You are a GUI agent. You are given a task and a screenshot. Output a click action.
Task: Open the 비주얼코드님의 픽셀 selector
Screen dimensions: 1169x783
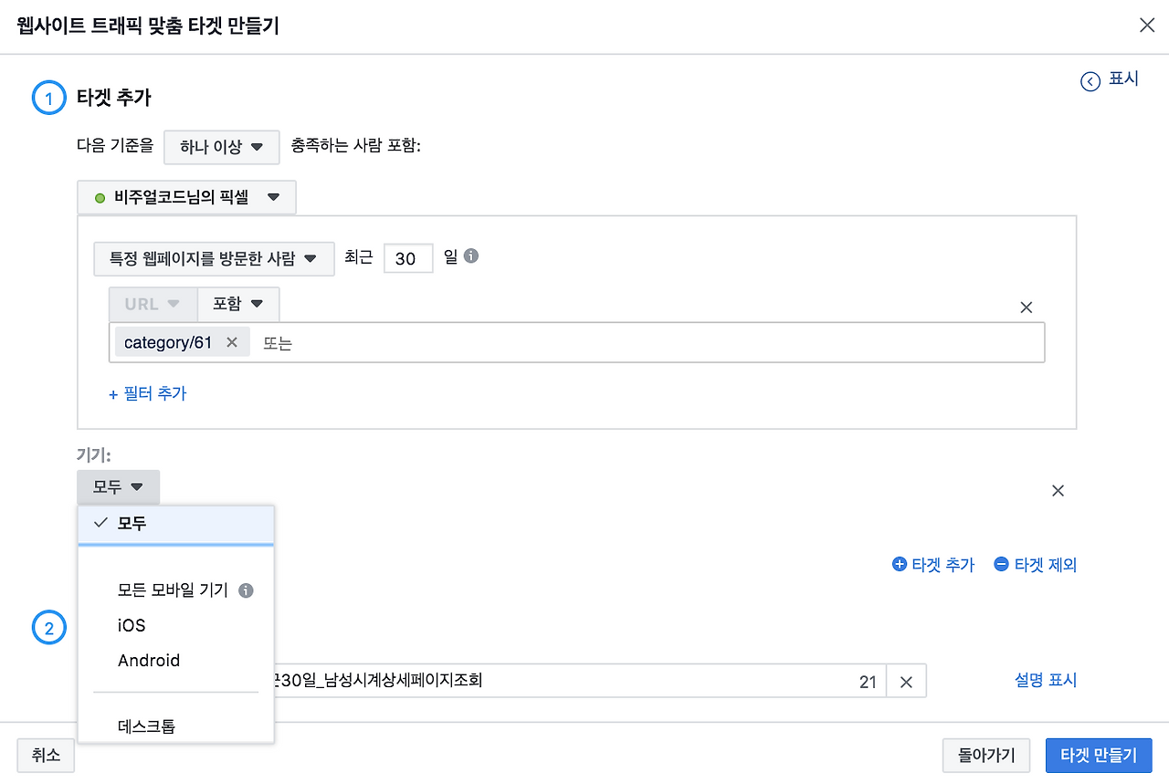(x=186, y=197)
